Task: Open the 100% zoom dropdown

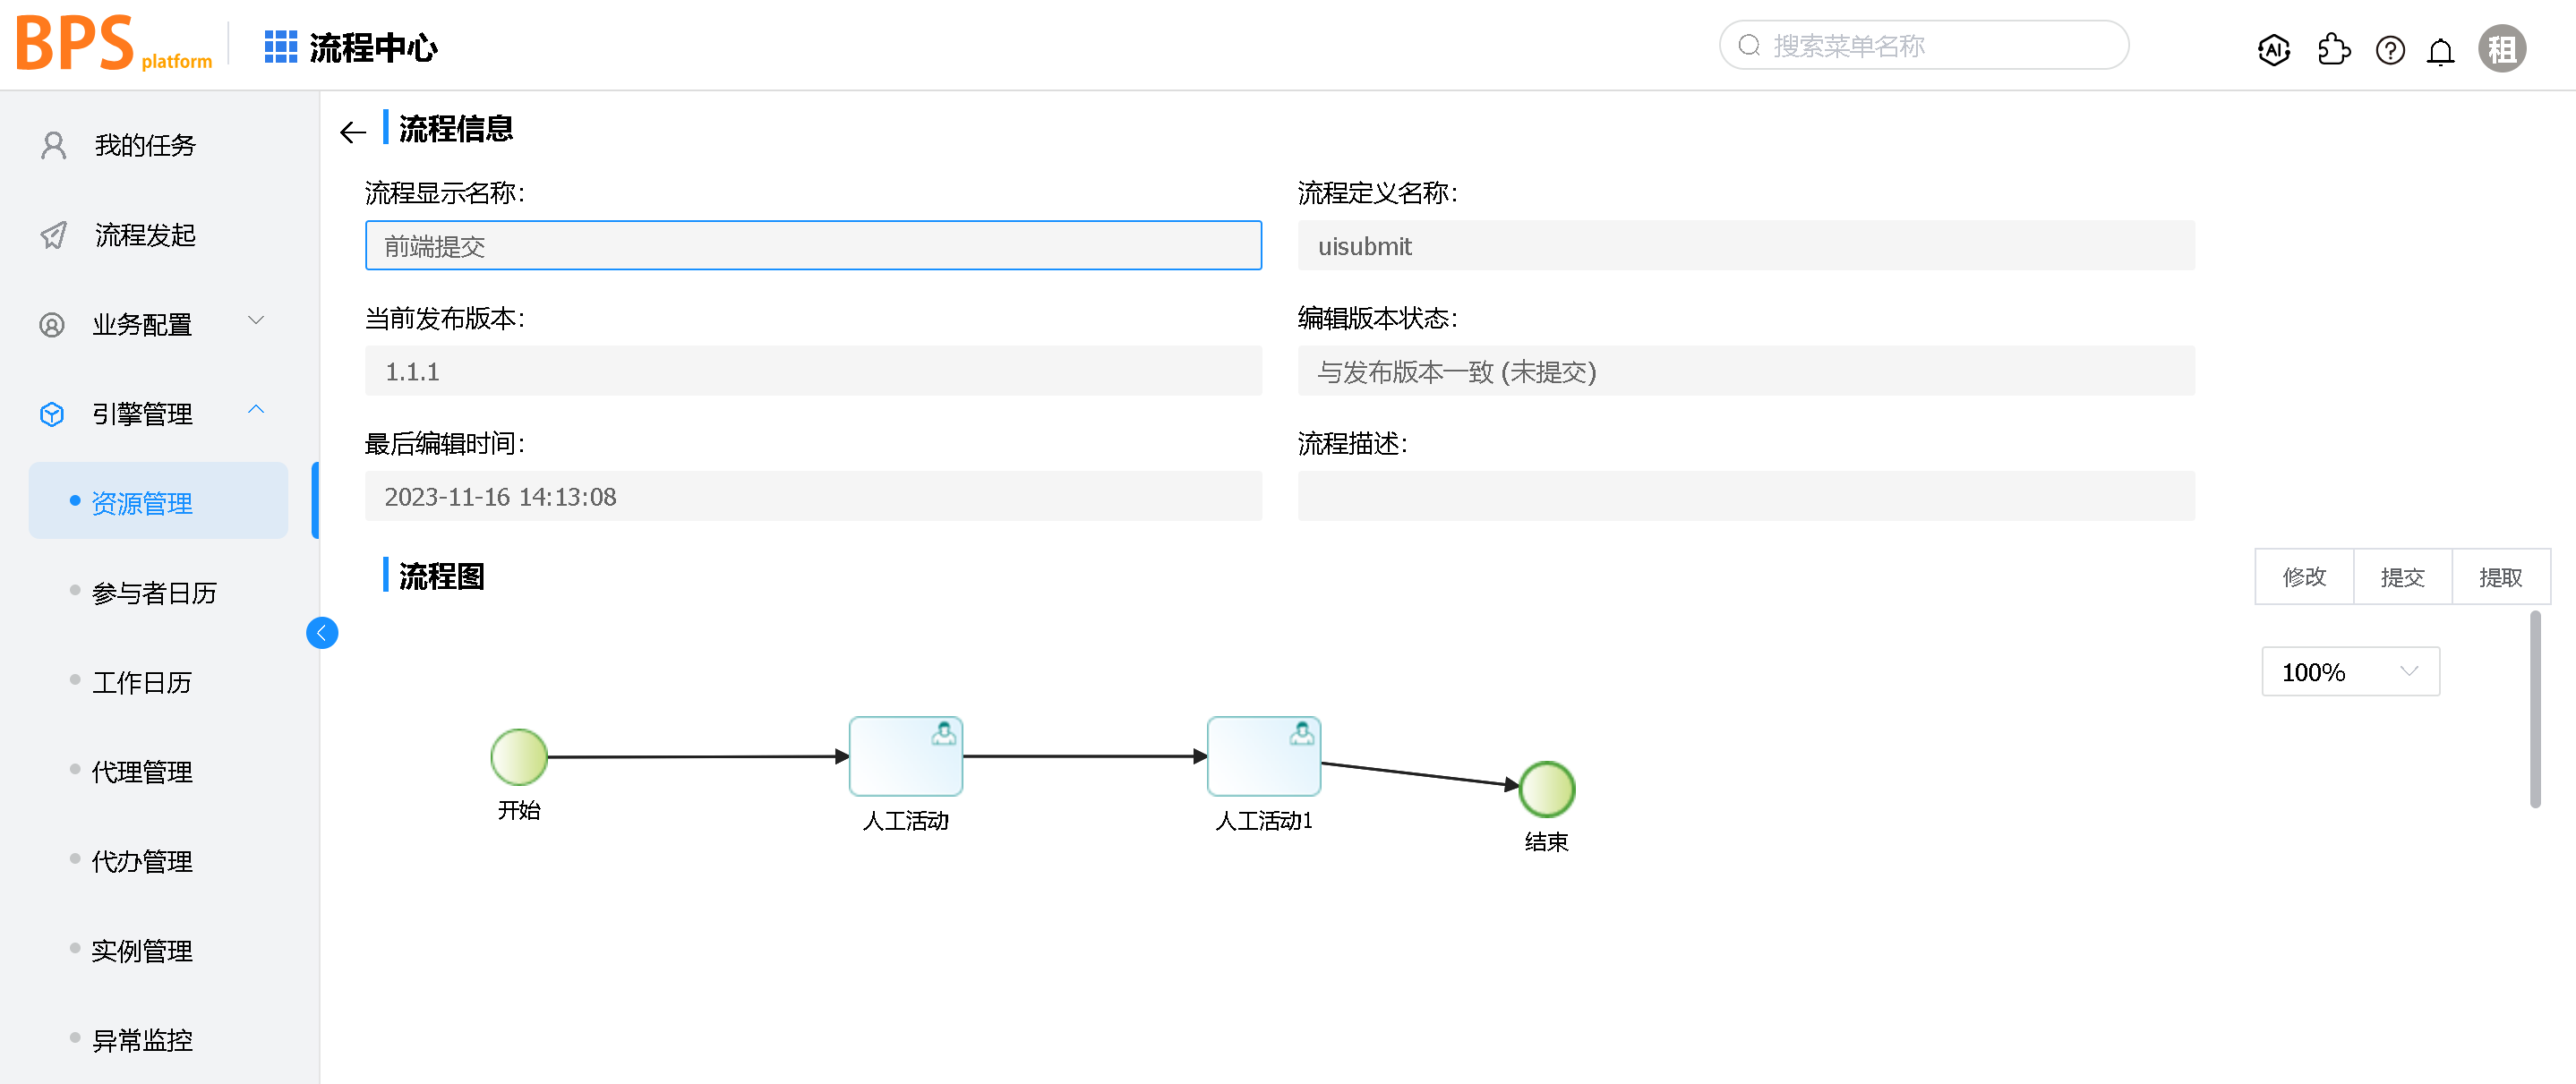Action: pos(2350,671)
